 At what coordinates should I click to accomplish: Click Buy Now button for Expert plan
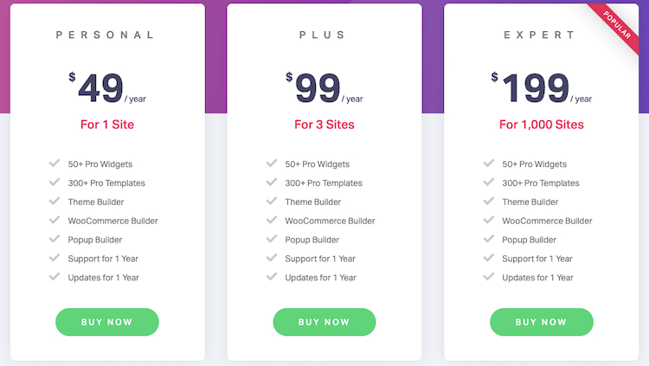tap(542, 322)
